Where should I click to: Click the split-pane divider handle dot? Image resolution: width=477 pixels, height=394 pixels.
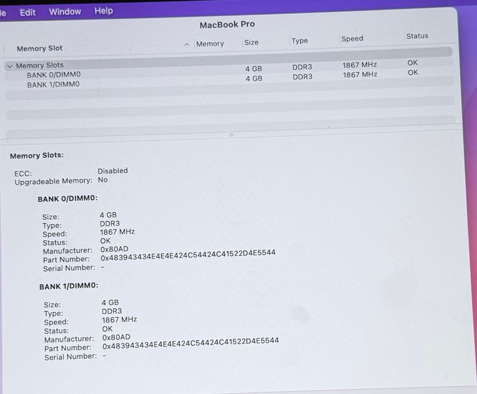[x=232, y=135]
